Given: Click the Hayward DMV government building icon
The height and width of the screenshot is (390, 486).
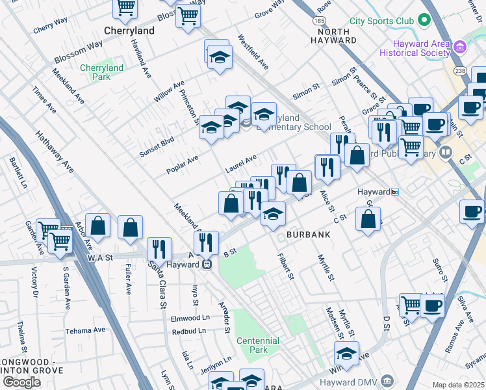Looking at the screenshot, I should coord(387,380).
